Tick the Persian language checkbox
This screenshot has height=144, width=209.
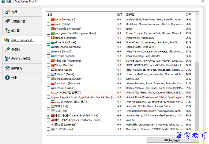click(x=48, y=102)
